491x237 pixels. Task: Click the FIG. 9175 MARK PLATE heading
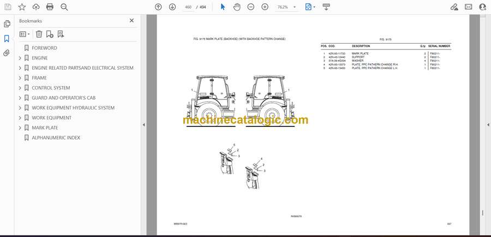[239, 39]
